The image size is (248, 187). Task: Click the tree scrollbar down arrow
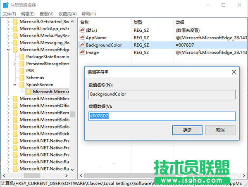[72, 170]
